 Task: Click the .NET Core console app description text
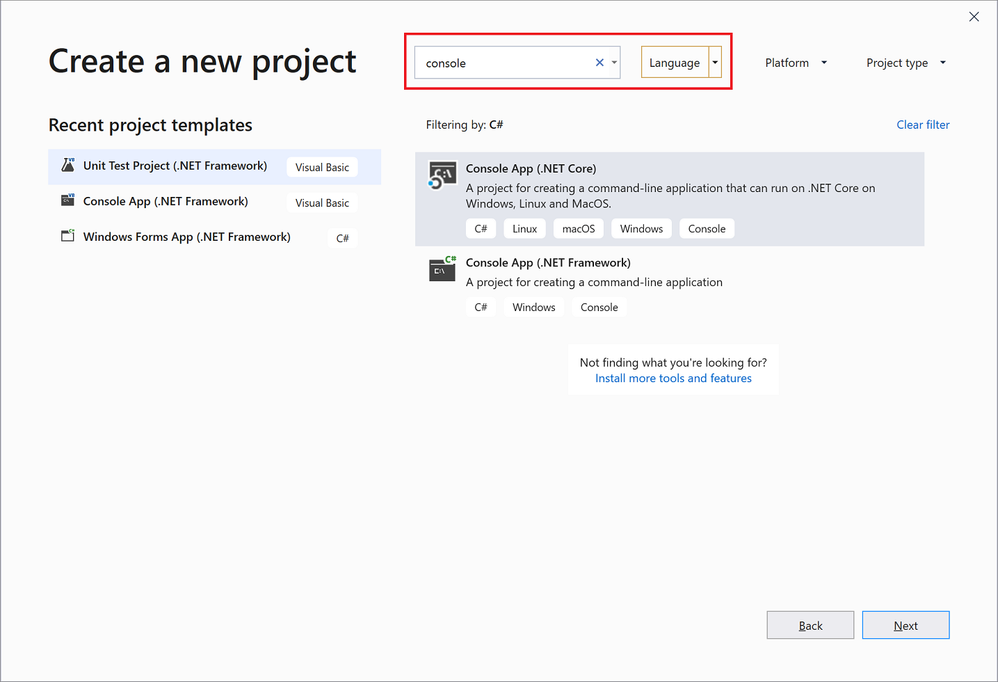coord(670,196)
